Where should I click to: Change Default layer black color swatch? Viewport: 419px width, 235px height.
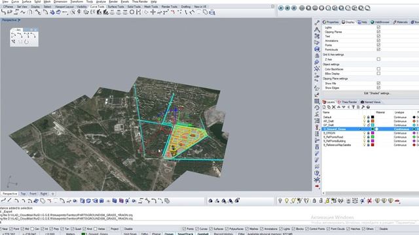pyautogui.click(x=373, y=117)
